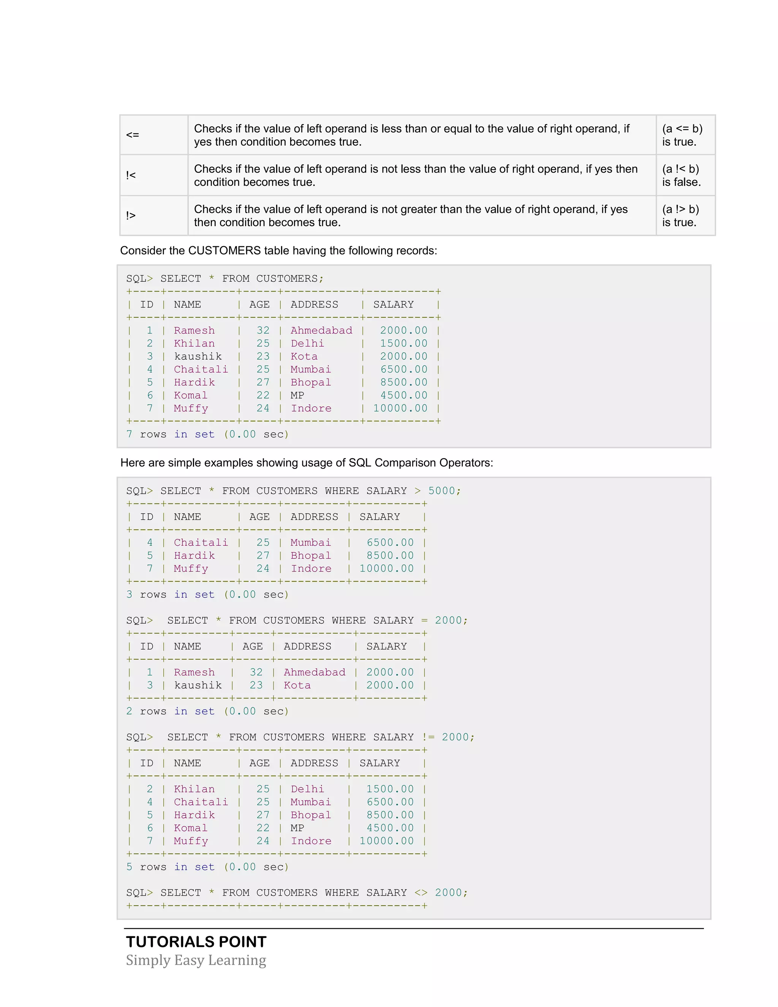Click 'Chaitali' in the SALARY > 5000 results
778x1007 pixels.
(x=201, y=542)
